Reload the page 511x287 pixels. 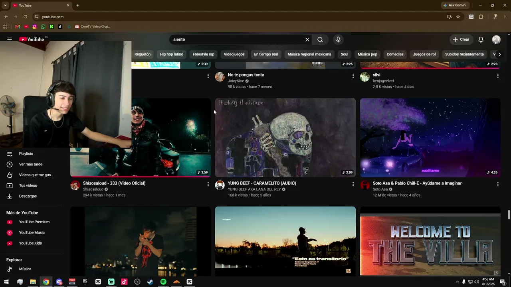coord(25,17)
